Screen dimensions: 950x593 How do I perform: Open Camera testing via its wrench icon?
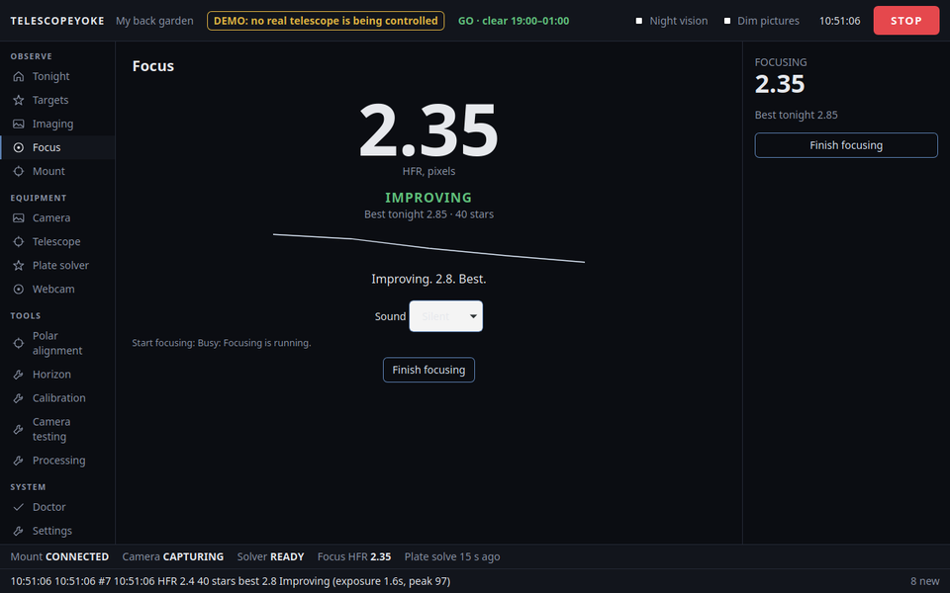19,429
